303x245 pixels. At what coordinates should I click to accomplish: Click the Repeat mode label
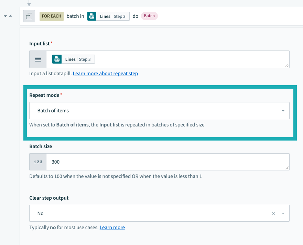[x=44, y=95]
